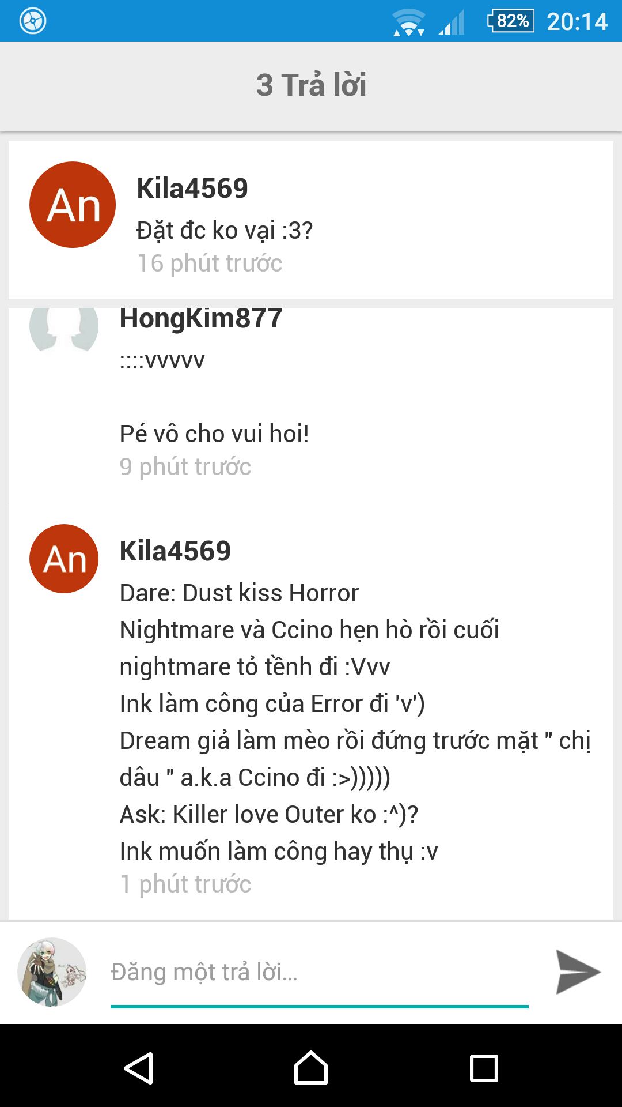Select the "3 Trả lời" header title
Screen dimensions: 622x1107
(311, 85)
